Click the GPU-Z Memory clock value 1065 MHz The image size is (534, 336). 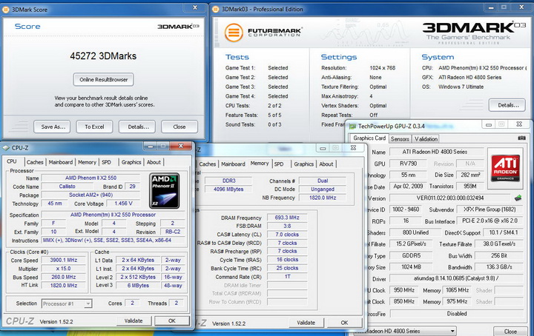pyautogui.click(x=458, y=290)
